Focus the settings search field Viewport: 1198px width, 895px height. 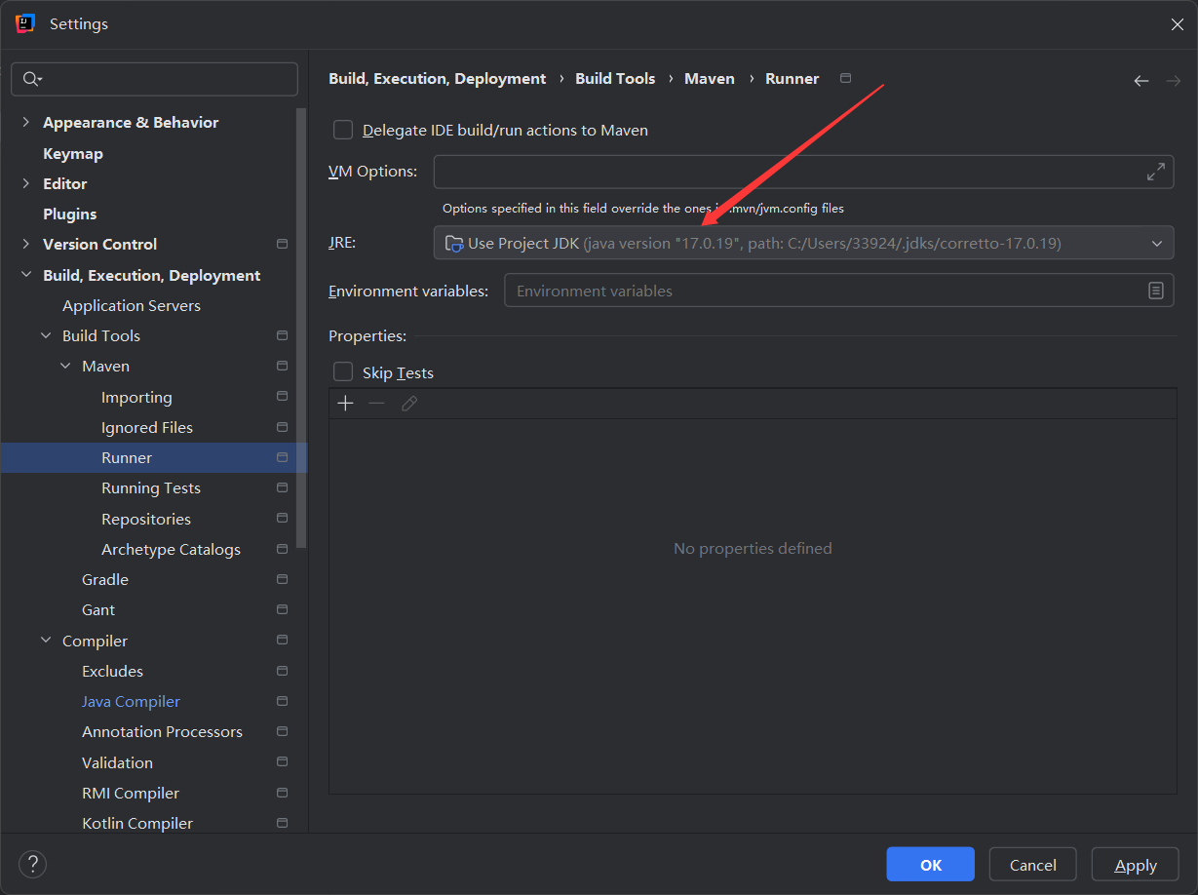pyautogui.click(x=154, y=79)
